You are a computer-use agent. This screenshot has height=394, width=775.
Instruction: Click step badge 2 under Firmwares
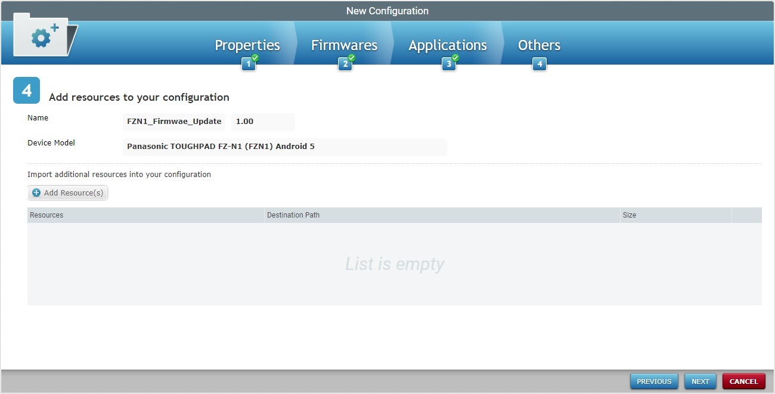(345, 64)
